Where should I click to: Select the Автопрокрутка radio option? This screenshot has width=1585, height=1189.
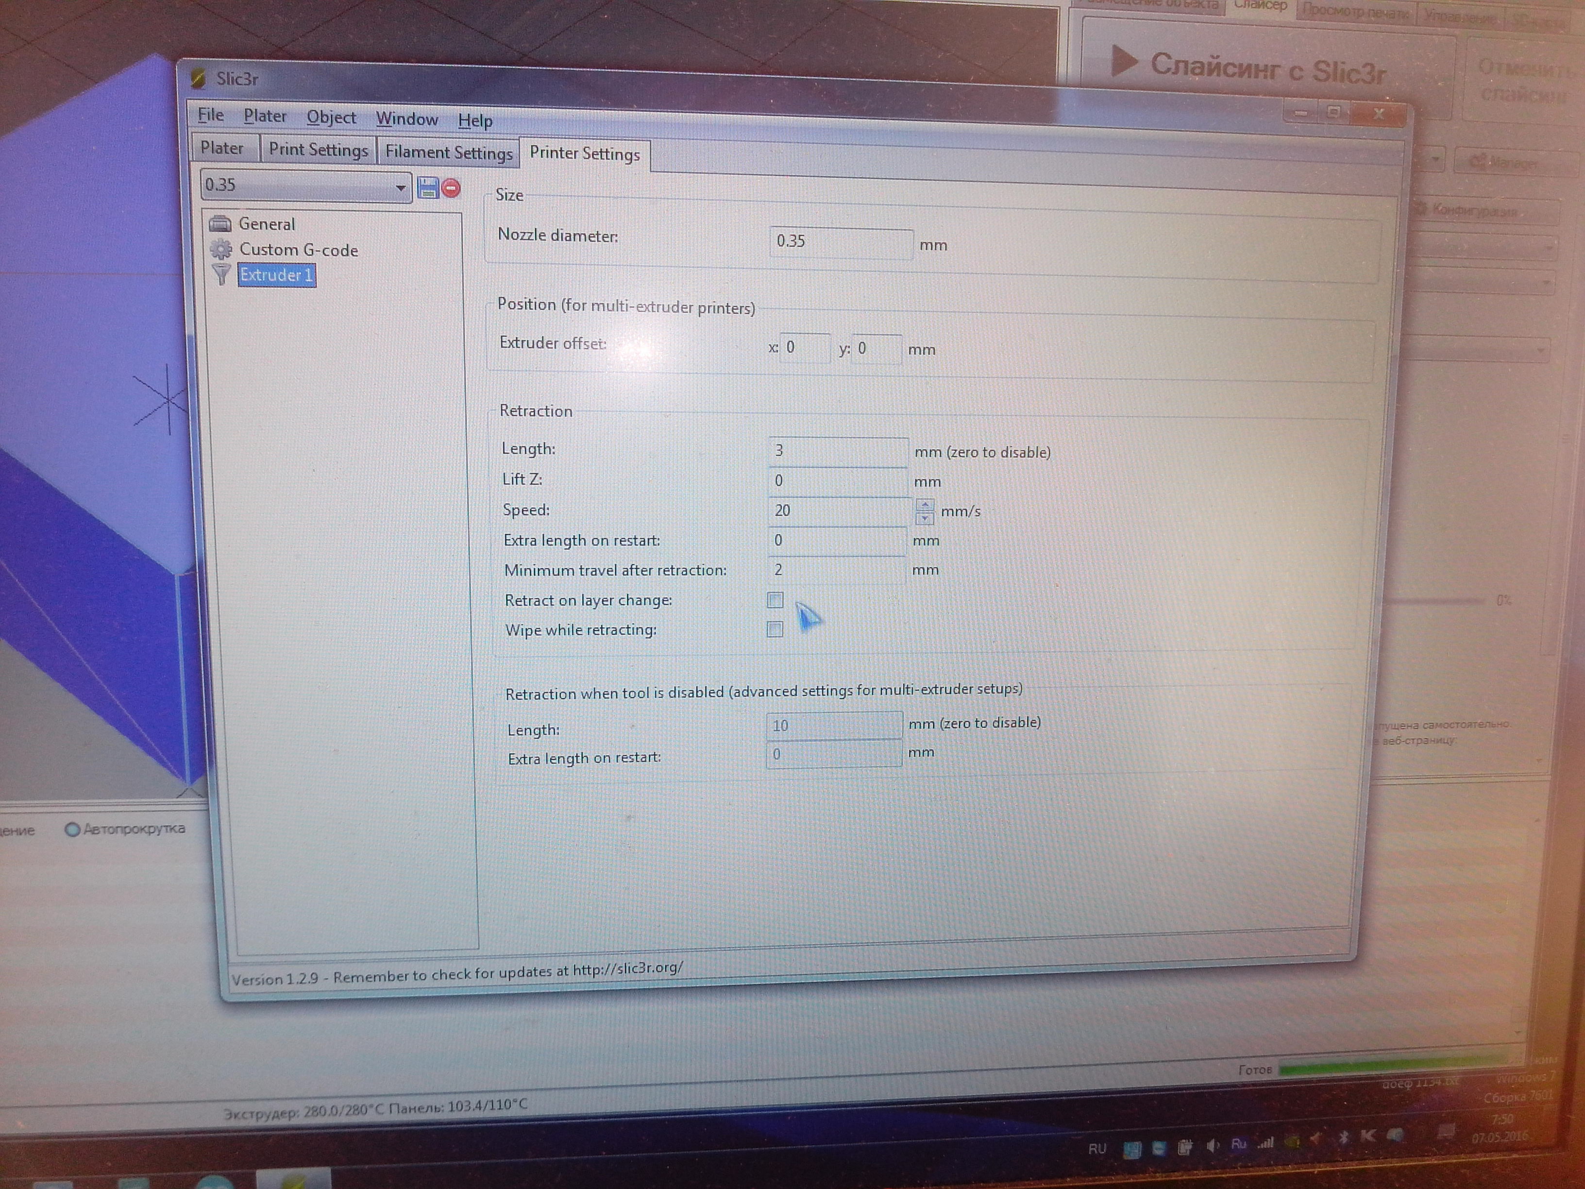tap(72, 830)
